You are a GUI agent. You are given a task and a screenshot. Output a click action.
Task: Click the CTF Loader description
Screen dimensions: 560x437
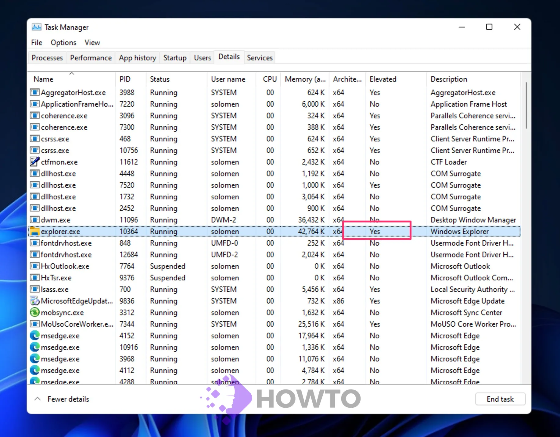(x=449, y=162)
